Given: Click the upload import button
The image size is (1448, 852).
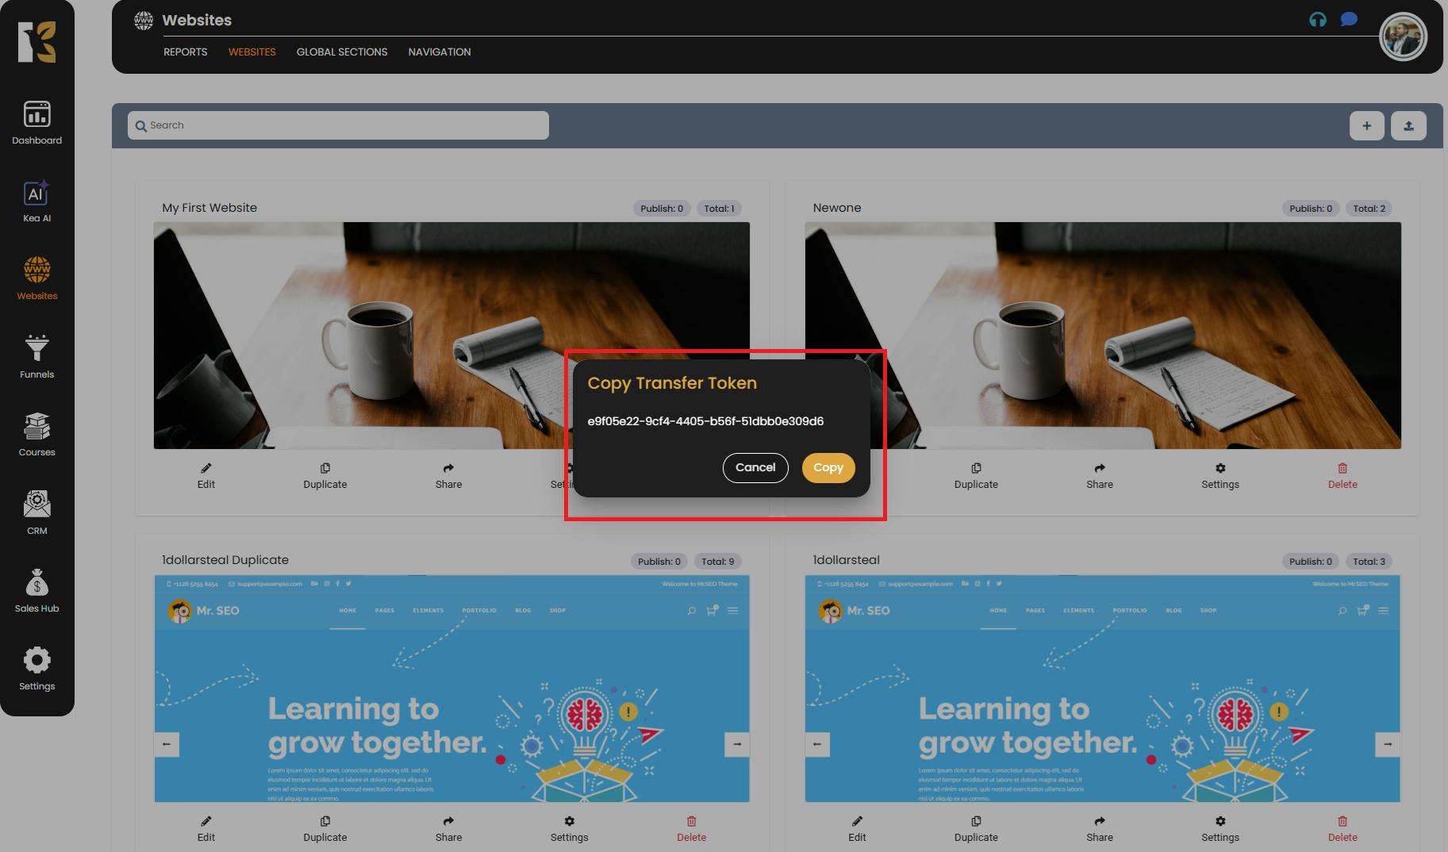Looking at the screenshot, I should tap(1408, 125).
